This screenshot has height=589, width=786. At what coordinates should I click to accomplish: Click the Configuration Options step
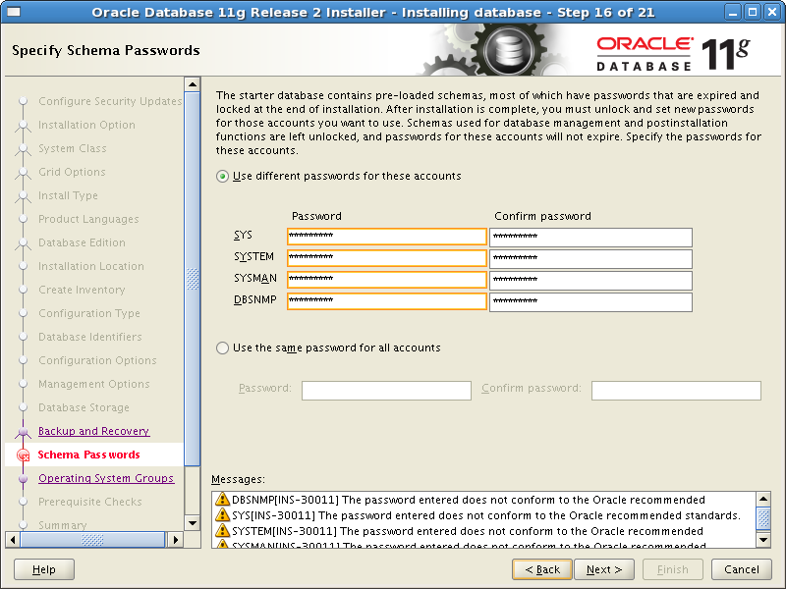(97, 360)
